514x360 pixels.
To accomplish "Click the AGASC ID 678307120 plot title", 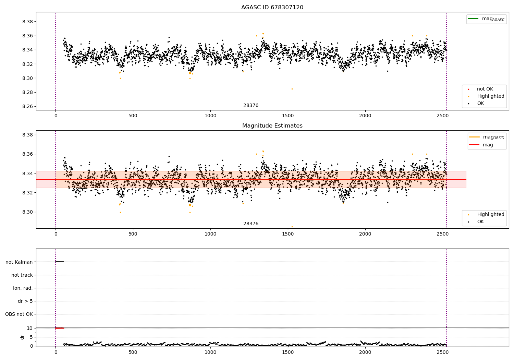I will (272, 7).
